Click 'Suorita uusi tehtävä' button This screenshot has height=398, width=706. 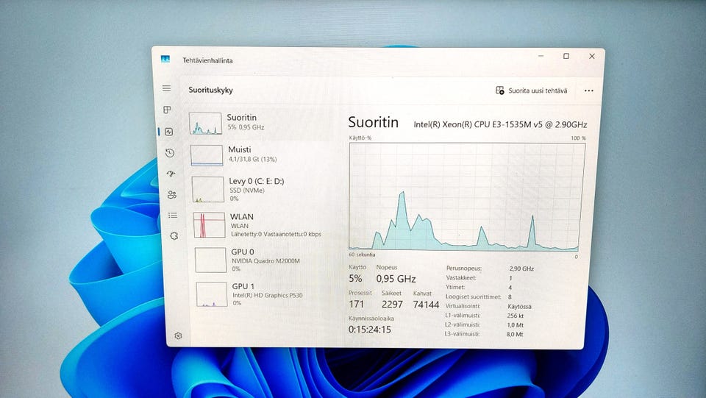pos(531,90)
